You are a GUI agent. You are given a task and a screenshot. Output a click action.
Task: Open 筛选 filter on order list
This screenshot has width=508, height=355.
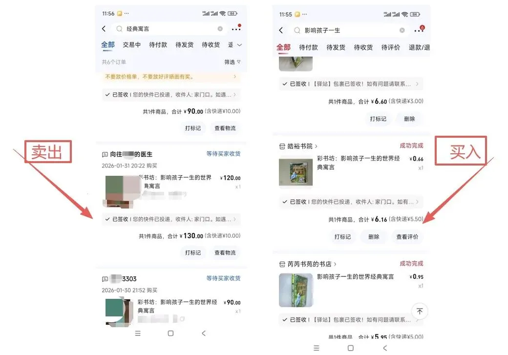coord(233,62)
